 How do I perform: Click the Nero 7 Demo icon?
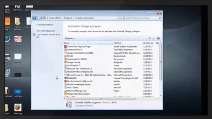[x=66, y=88]
